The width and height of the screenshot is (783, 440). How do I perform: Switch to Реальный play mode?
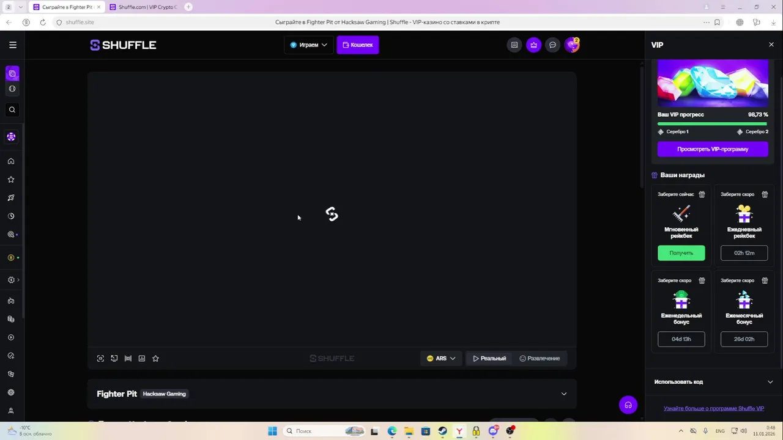pyautogui.click(x=489, y=359)
